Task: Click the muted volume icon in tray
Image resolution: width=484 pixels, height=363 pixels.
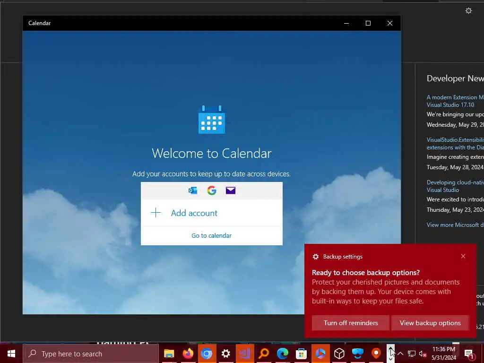Action: tap(423, 354)
